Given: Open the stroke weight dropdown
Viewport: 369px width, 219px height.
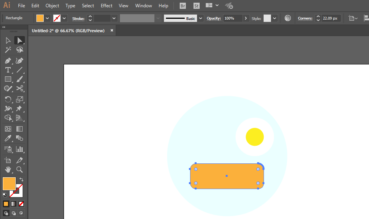Looking at the screenshot, I should tap(114, 18).
